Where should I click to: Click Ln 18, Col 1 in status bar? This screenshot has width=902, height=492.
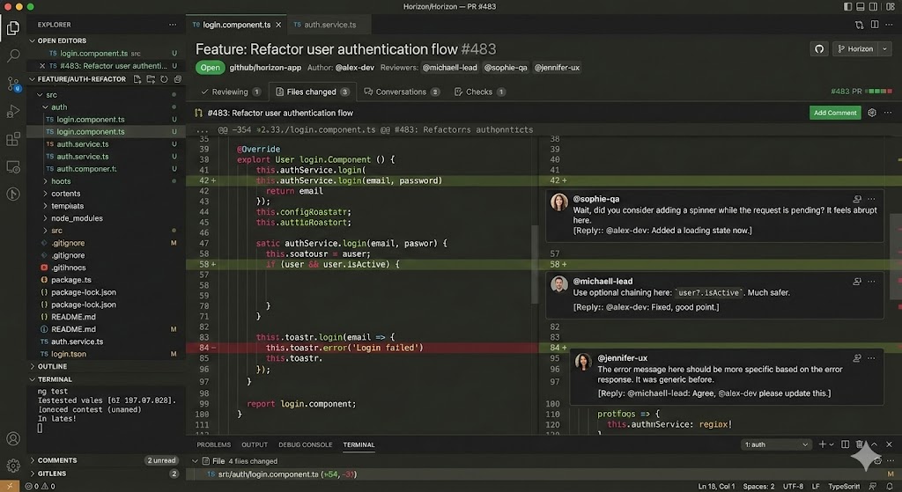tap(716, 486)
